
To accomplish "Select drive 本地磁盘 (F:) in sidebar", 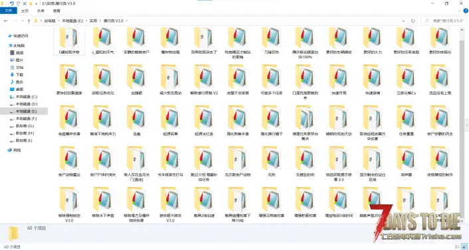I will (x=23, y=119).
